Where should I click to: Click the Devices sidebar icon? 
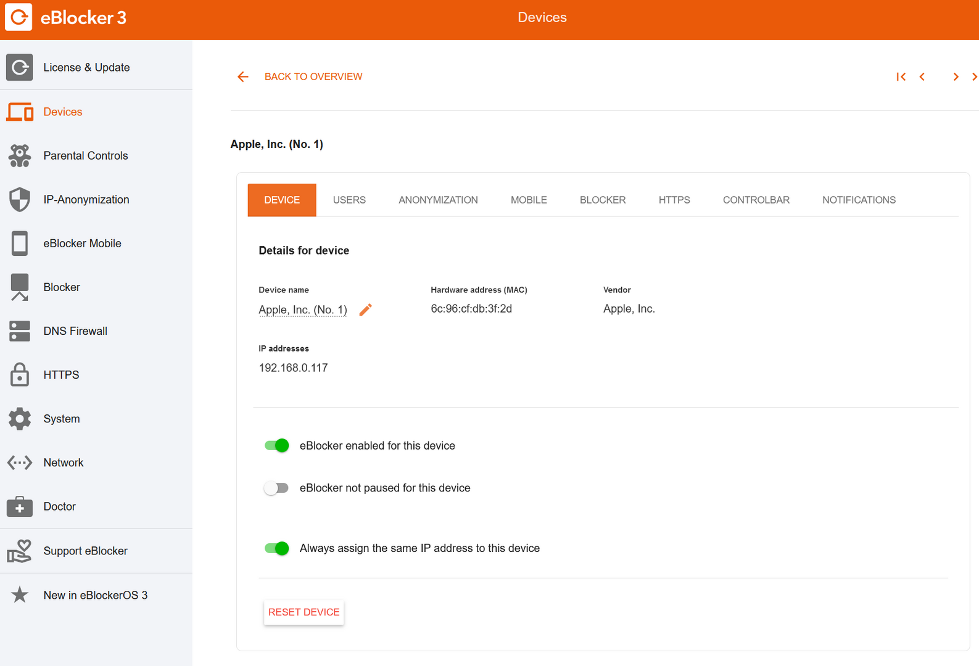(x=20, y=112)
